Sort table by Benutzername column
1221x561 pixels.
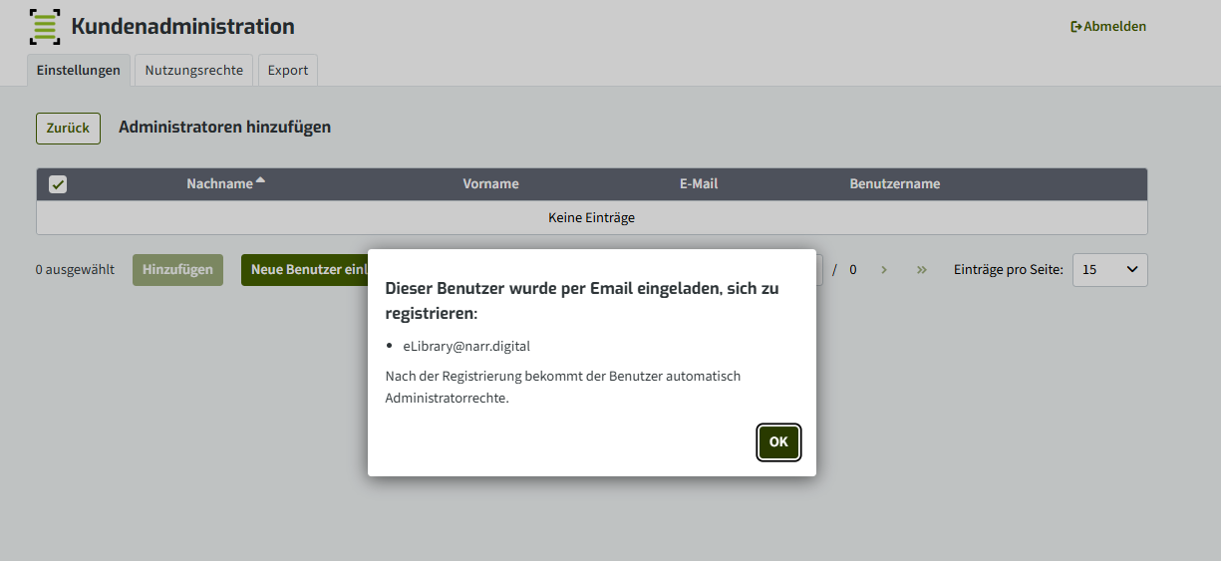(895, 184)
